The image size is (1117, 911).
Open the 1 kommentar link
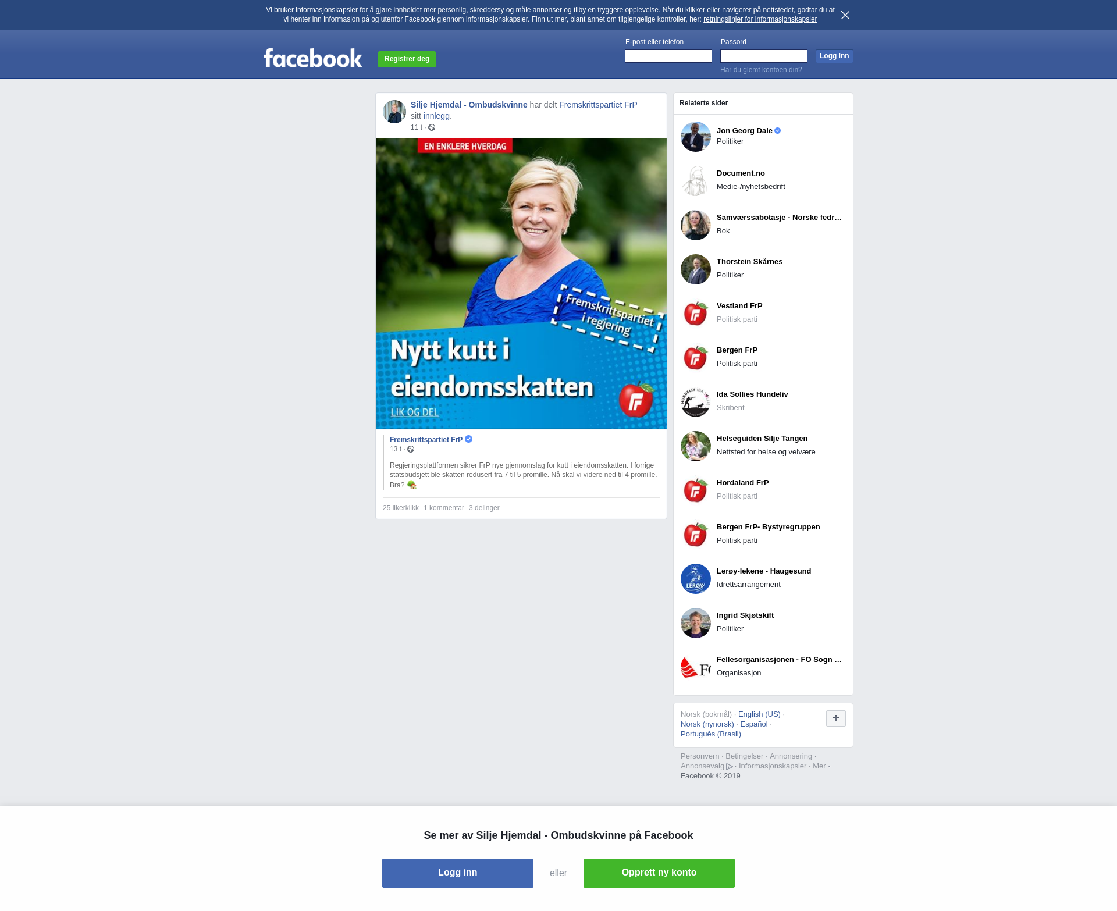tap(444, 508)
